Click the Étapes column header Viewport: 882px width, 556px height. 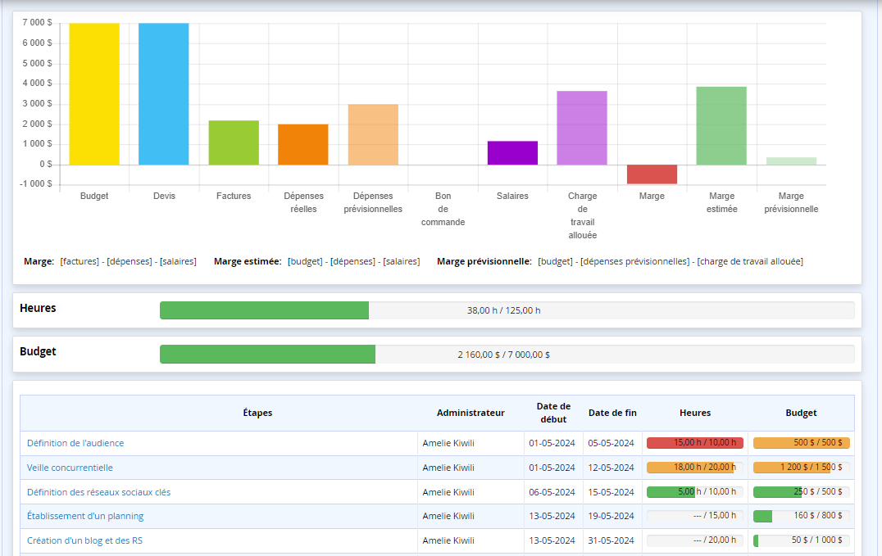257,413
